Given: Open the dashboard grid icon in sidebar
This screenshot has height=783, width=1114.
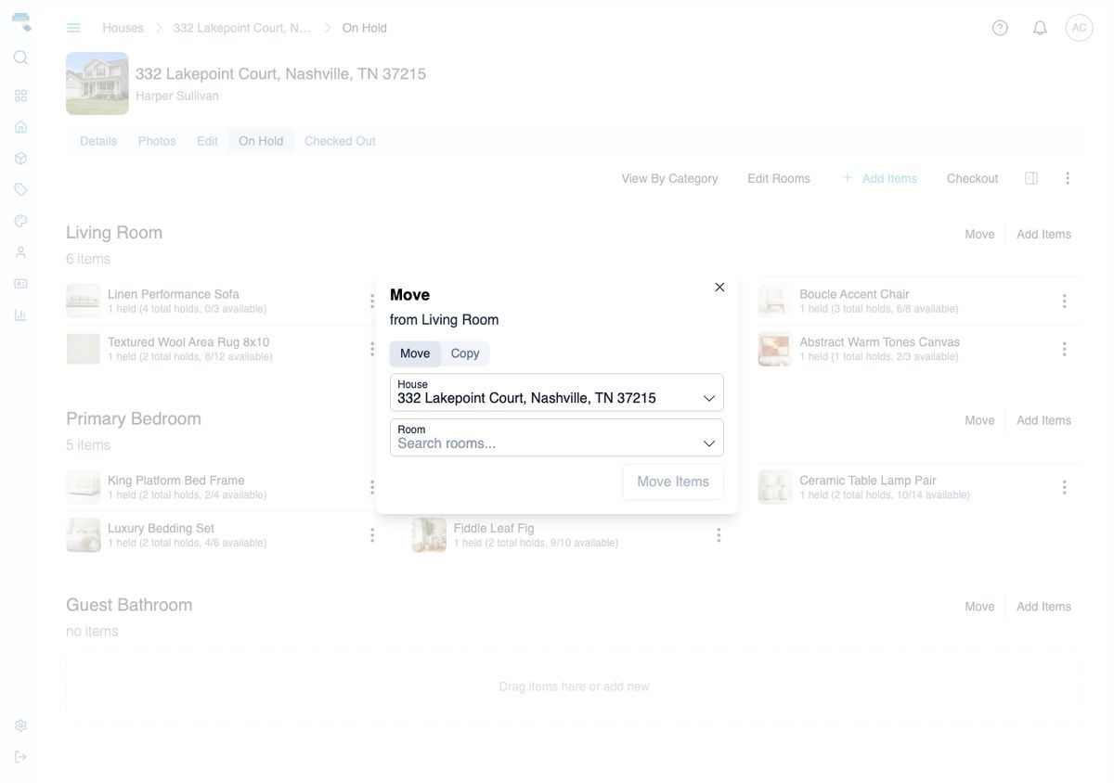Looking at the screenshot, I should pyautogui.click(x=20, y=96).
